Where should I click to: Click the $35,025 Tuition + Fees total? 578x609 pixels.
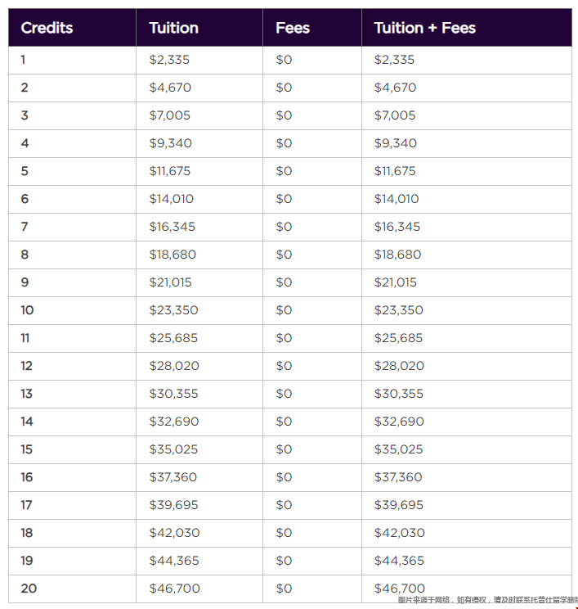pyautogui.click(x=398, y=449)
